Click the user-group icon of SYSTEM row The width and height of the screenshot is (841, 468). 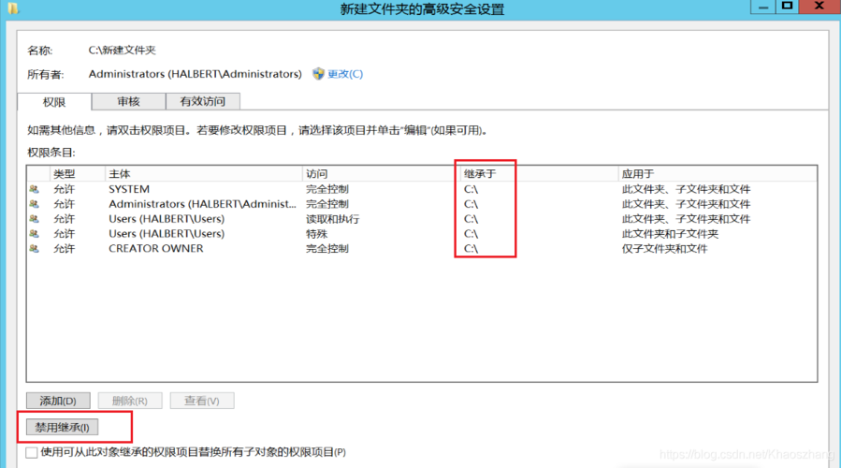pos(35,189)
